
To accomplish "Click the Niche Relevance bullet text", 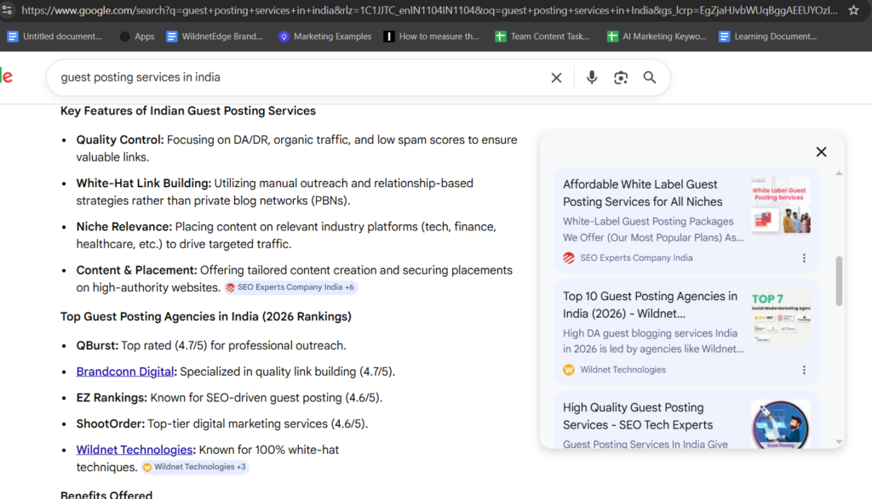I will tap(286, 235).
